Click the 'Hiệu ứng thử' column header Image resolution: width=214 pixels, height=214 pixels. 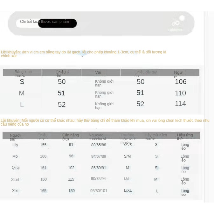coord(185,137)
